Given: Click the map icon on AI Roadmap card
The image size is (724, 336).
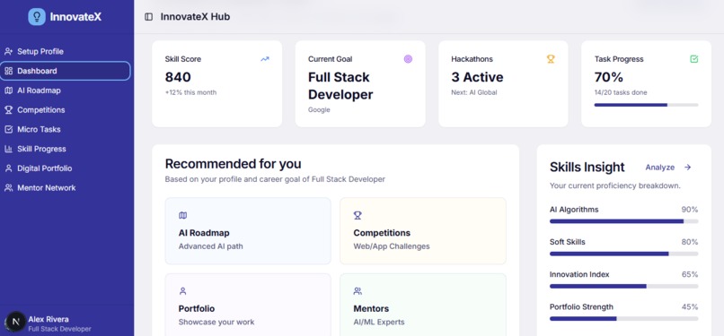Looking at the screenshot, I should 183,215.
